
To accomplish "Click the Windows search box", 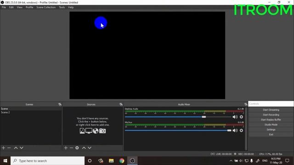I will coord(48,161).
